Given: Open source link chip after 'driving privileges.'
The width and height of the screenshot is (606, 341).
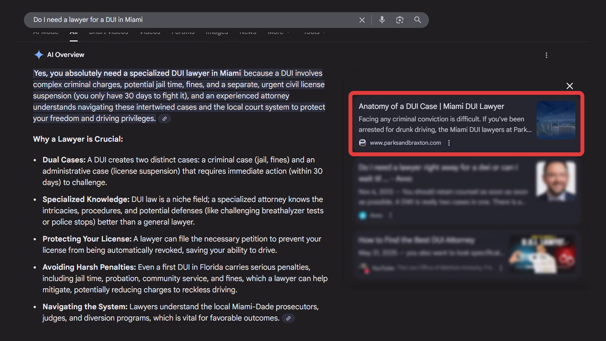Looking at the screenshot, I should click(164, 119).
